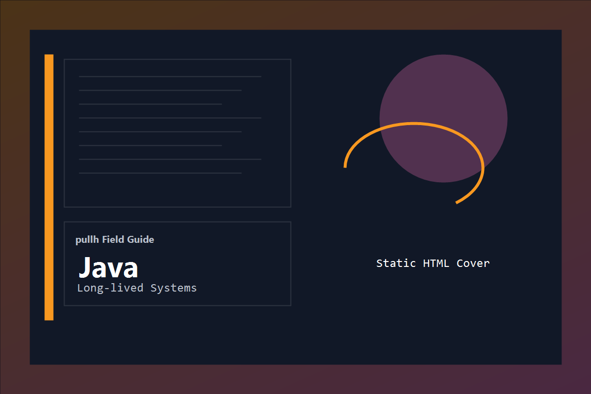Click the topmost placeholder line

point(170,77)
